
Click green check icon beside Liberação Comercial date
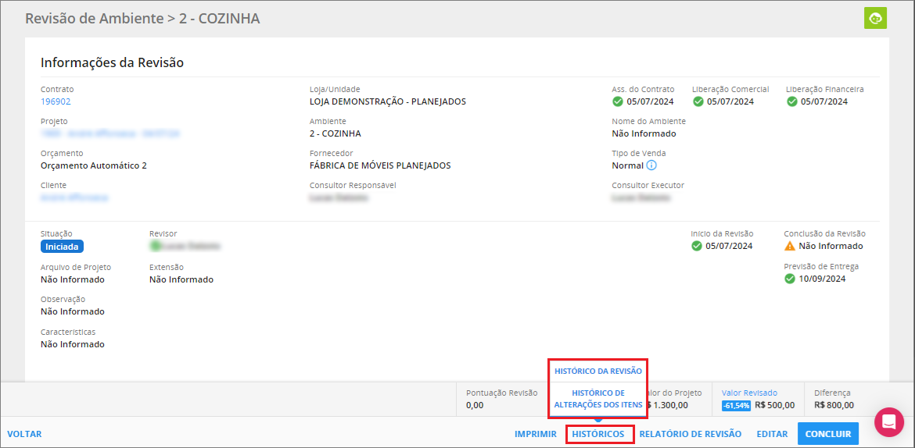pos(698,101)
